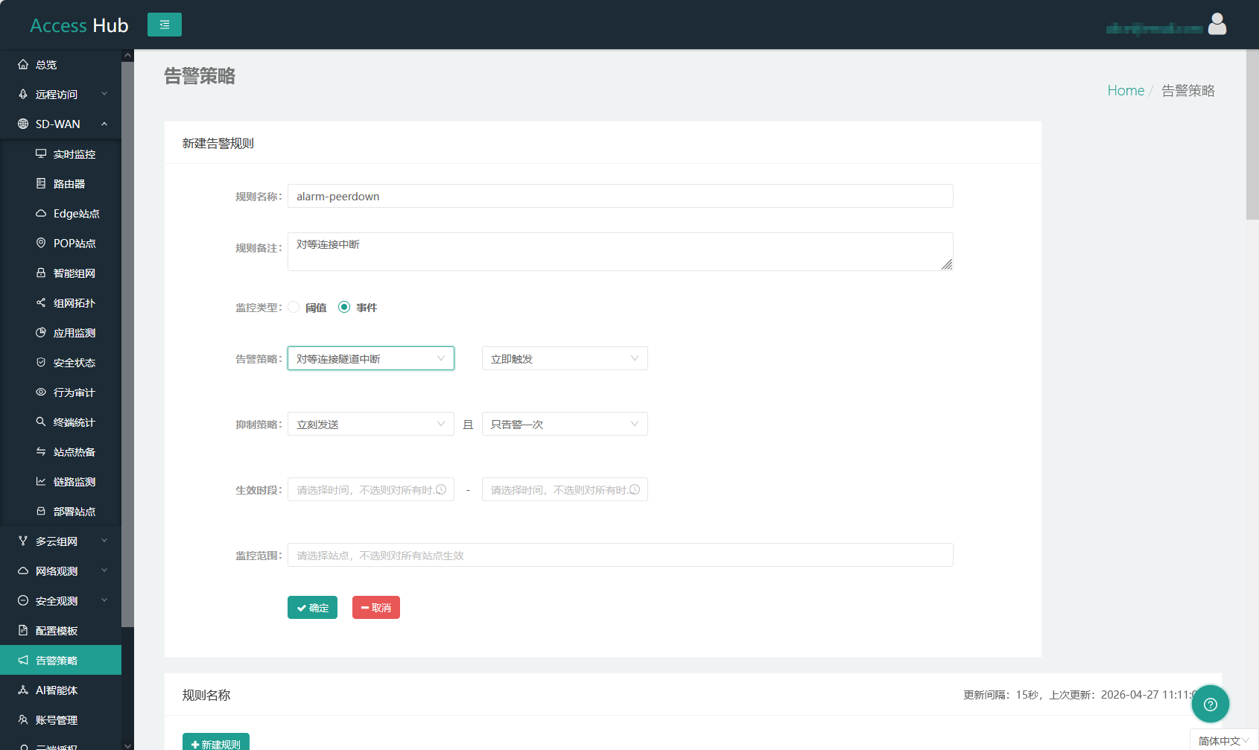
Task: Open the 立即触发 trigger dropdown
Action: tap(565, 358)
